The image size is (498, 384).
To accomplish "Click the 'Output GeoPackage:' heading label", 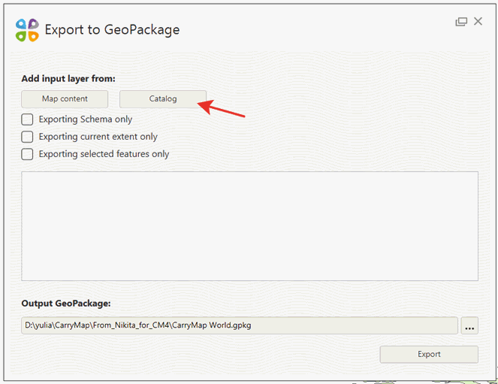I will pos(66,304).
